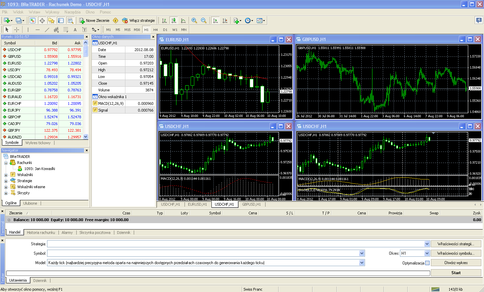
Task: Switch chart to candlestick style
Action: coord(174,20)
